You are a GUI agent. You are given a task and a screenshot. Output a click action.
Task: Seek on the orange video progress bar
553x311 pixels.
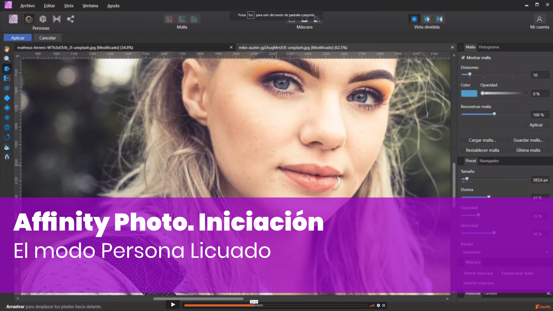click(x=275, y=306)
